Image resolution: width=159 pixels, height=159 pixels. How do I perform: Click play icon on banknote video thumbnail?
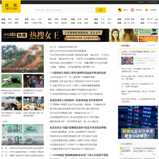coord(5,143)
